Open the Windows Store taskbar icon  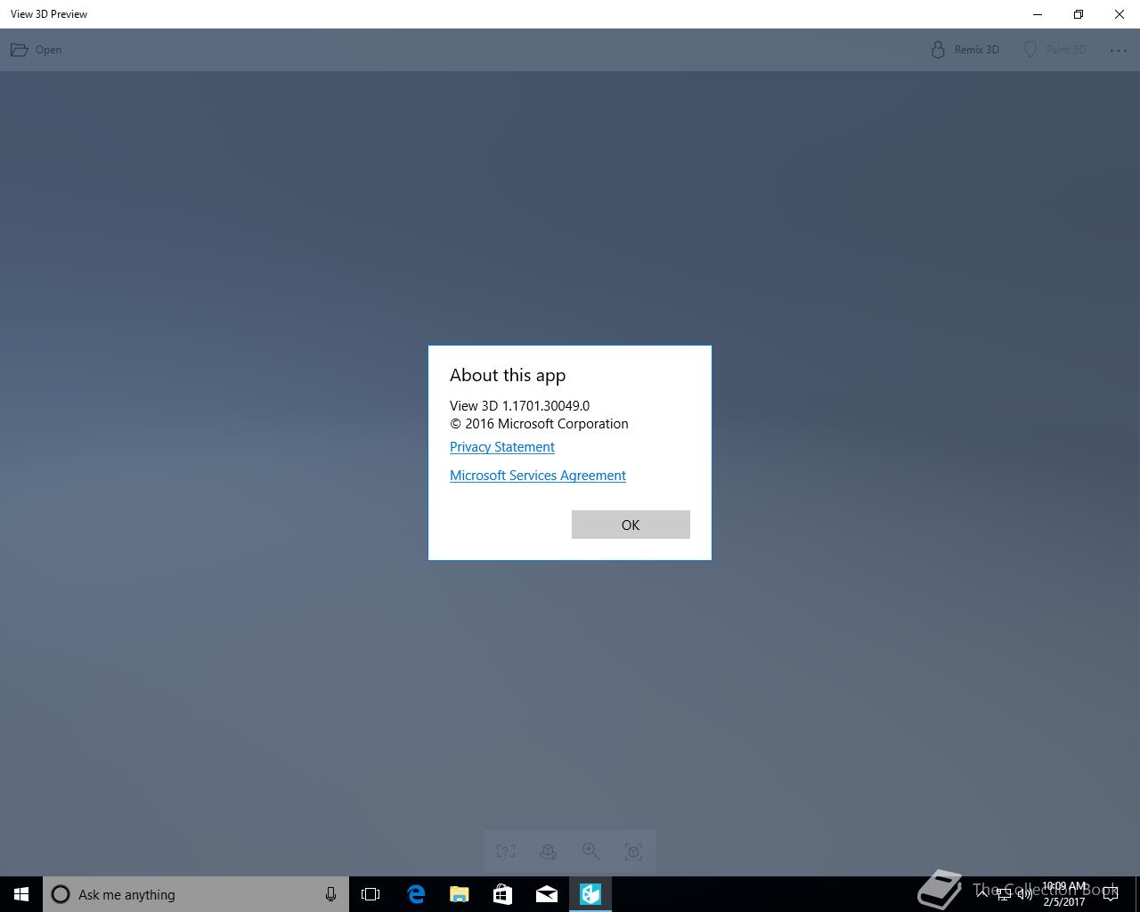pyautogui.click(x=503, y=894)
